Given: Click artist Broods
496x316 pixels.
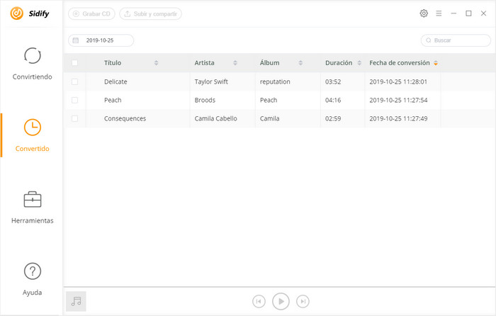Looking at the screenshot, I should (205, 100).
